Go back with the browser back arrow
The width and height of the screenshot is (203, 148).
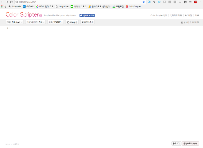2,2
